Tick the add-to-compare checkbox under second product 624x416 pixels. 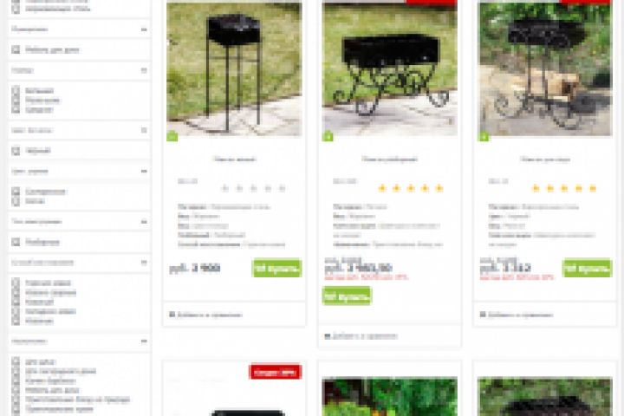point(327,336)
